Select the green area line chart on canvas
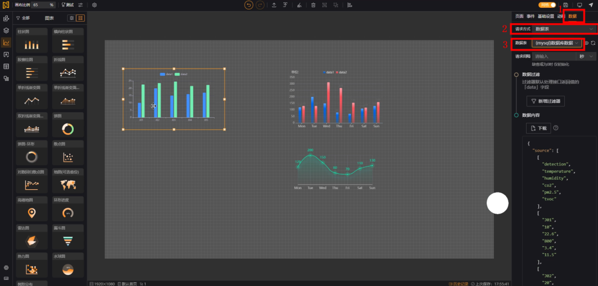This screenshot has height=286, width=598. pos(334,168)
